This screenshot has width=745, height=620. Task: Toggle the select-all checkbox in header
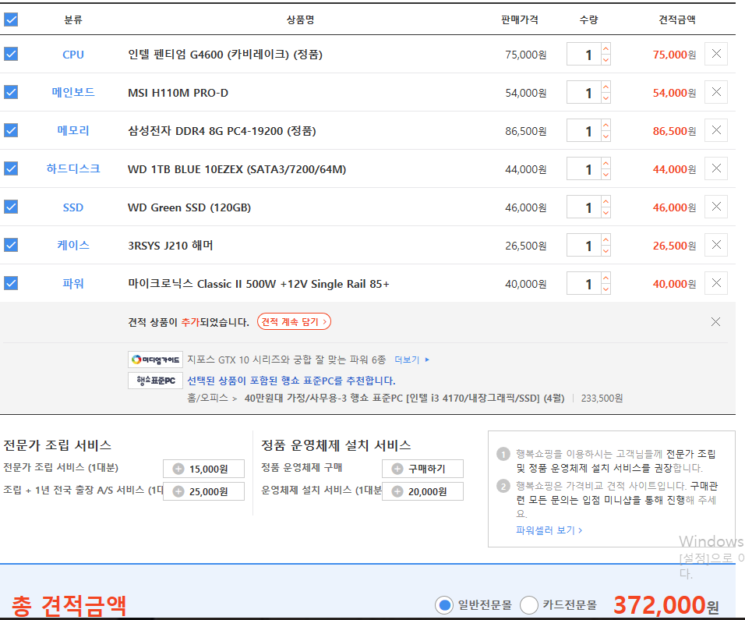11,19
